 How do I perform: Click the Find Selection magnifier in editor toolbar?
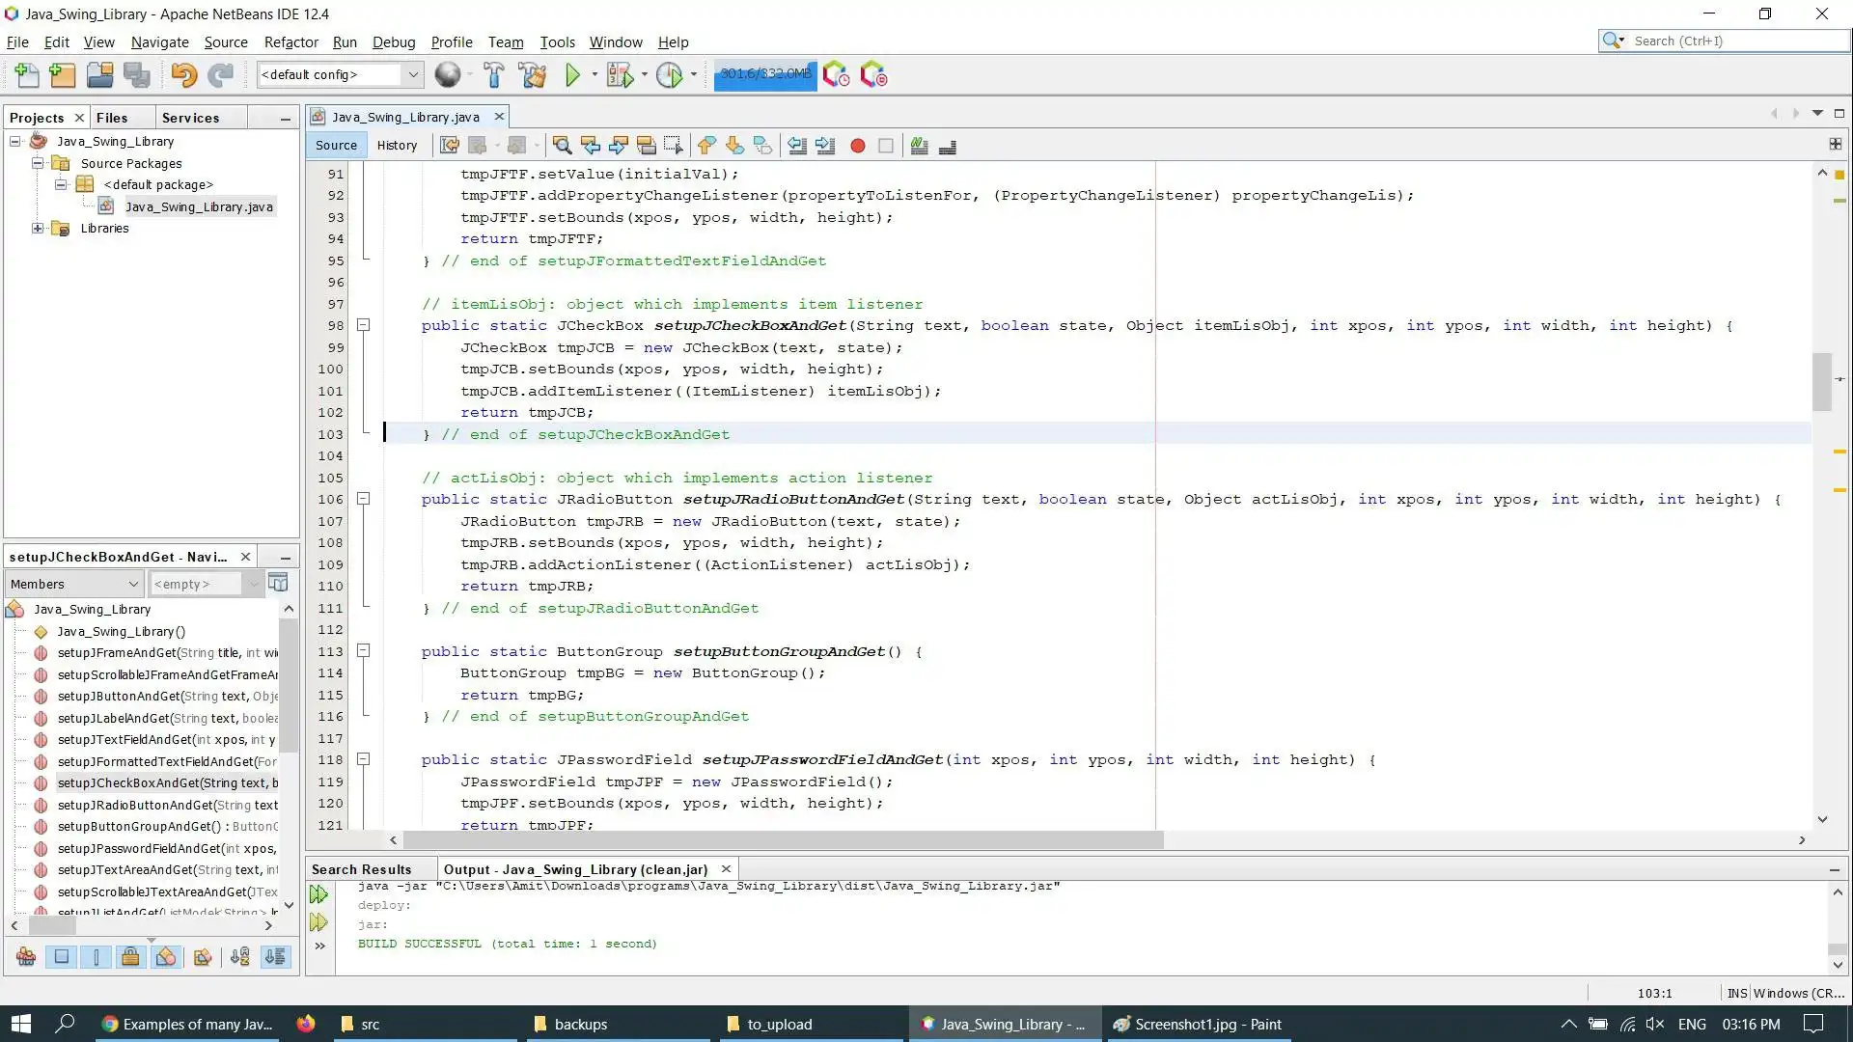click(x=562, y=146)
